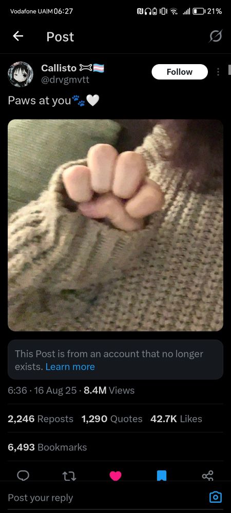Open camera icon in reply bar
The height and width of the screenshot is (513, 231).
[x=216, y=497]
